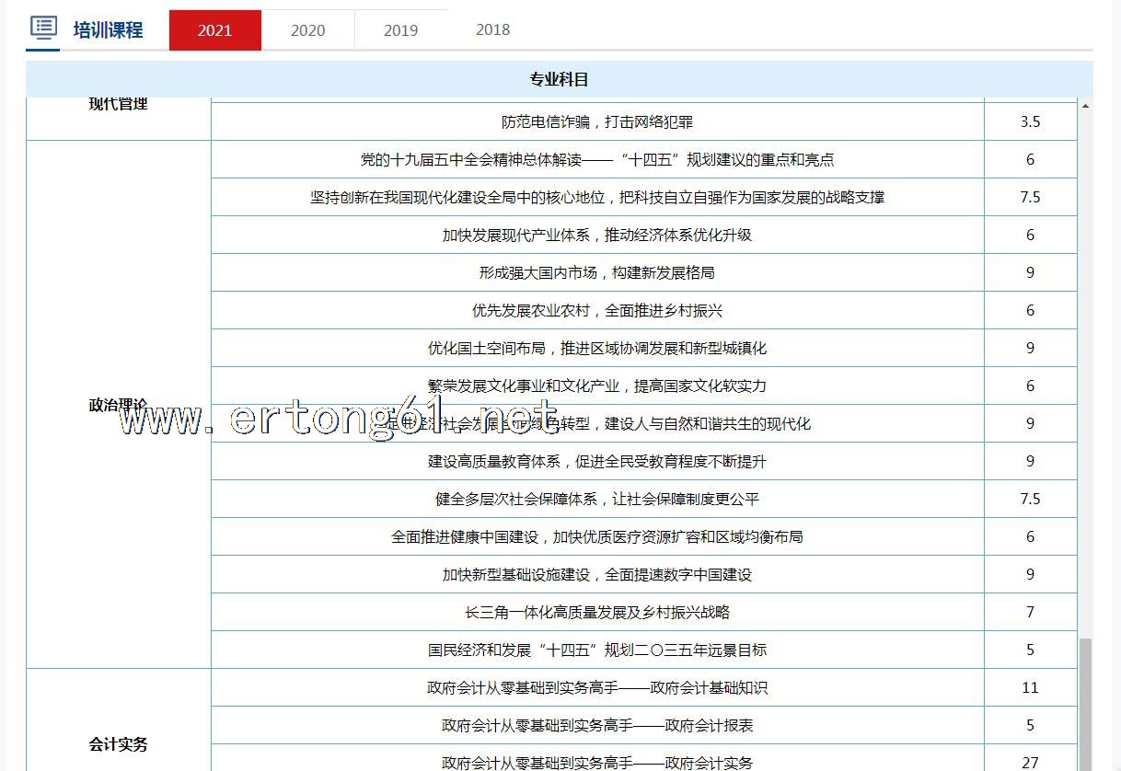Open course 政府会计基础知识

click(x=596, y=687)
